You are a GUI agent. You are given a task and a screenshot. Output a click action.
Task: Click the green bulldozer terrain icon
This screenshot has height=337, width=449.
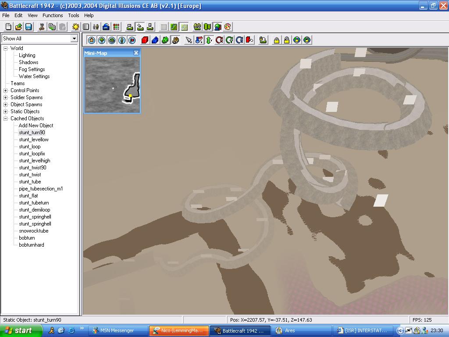coord(197,27)
